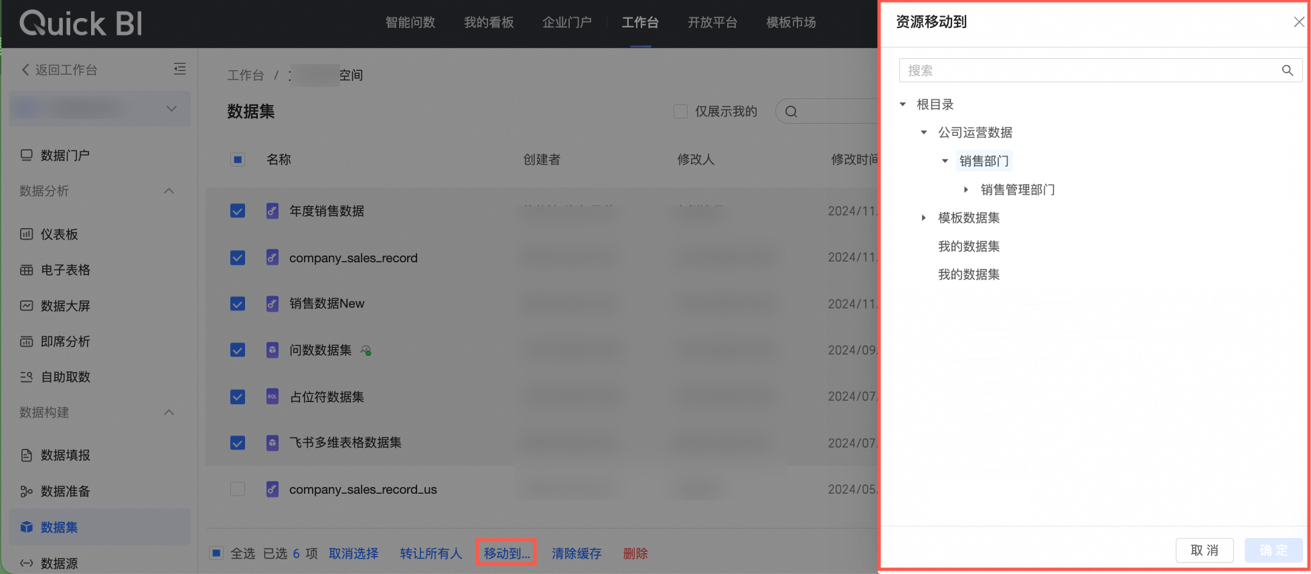
Task: Click the 数据集 cube icon in sidebar
Action: coord(26,527)
